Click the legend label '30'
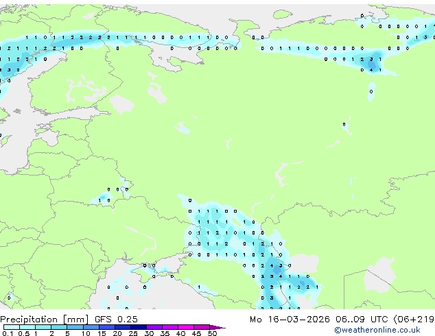This screenshot has height=336, width=435. click(x=149, y=333)
